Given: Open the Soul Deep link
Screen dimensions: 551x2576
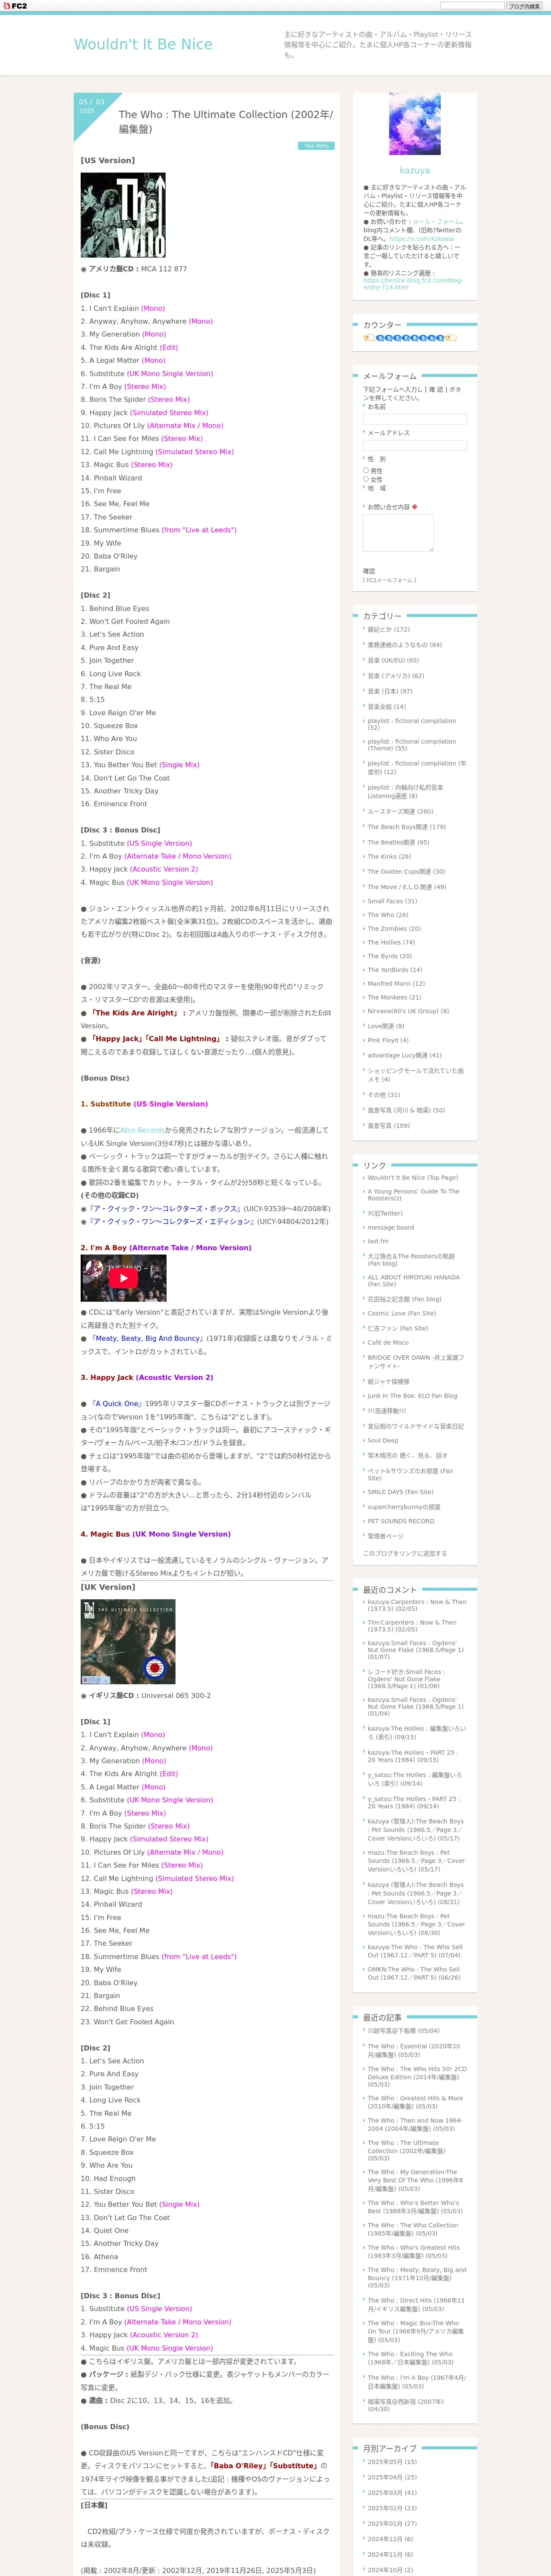Looking at the screenshot, I should tap(383, 1441).
